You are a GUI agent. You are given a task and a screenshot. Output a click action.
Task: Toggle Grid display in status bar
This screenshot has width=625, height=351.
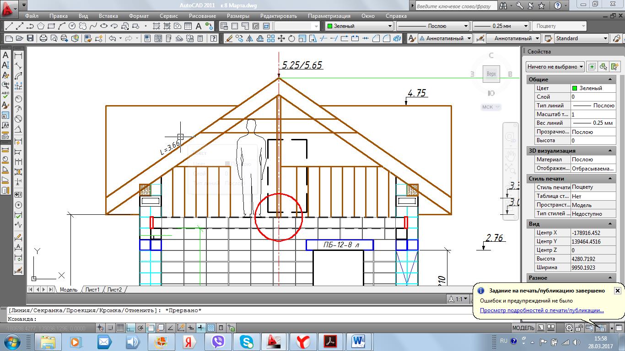[x=120, y=328]
